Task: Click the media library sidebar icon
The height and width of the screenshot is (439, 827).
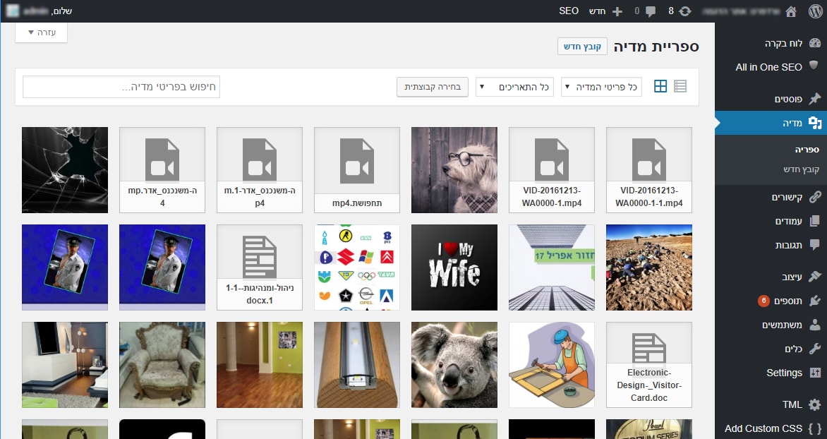Action: coord(815,122)
